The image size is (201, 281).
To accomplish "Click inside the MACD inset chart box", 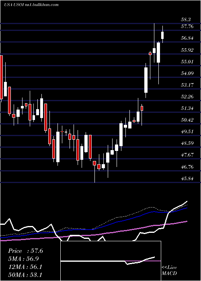I will [111, 261].
